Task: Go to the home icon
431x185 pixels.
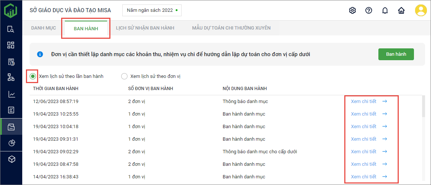Action: [x=401, y=10]
